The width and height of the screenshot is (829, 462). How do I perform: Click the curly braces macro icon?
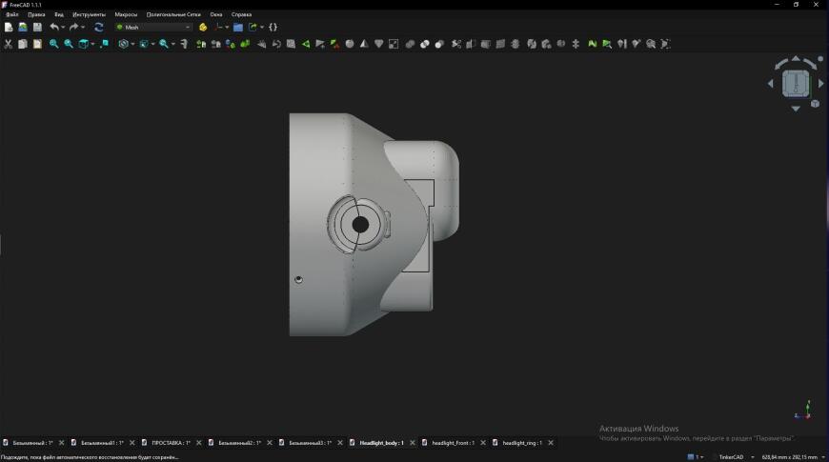point(273,27)
